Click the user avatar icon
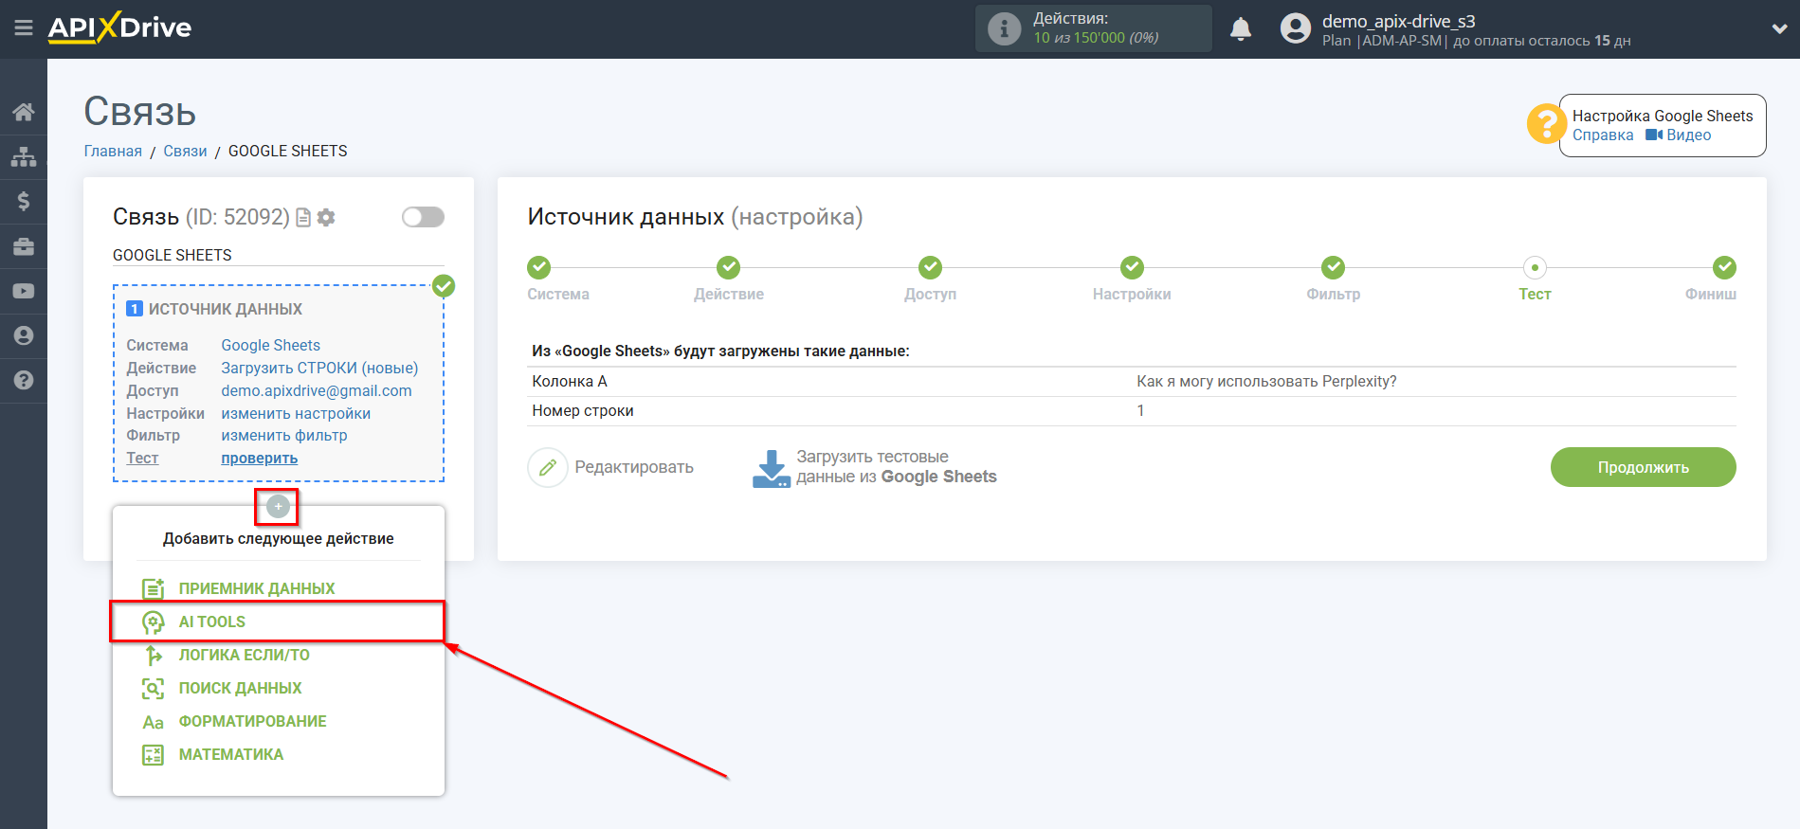 point(1295,28)
